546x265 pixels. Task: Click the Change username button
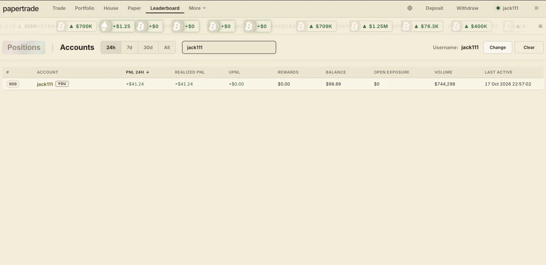[498, 47]
